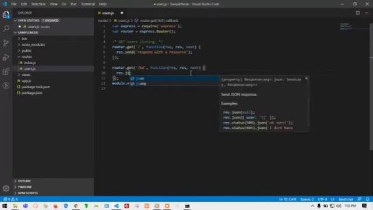
Task: Select the users.js editor tab
Action: tap(111, 13)
